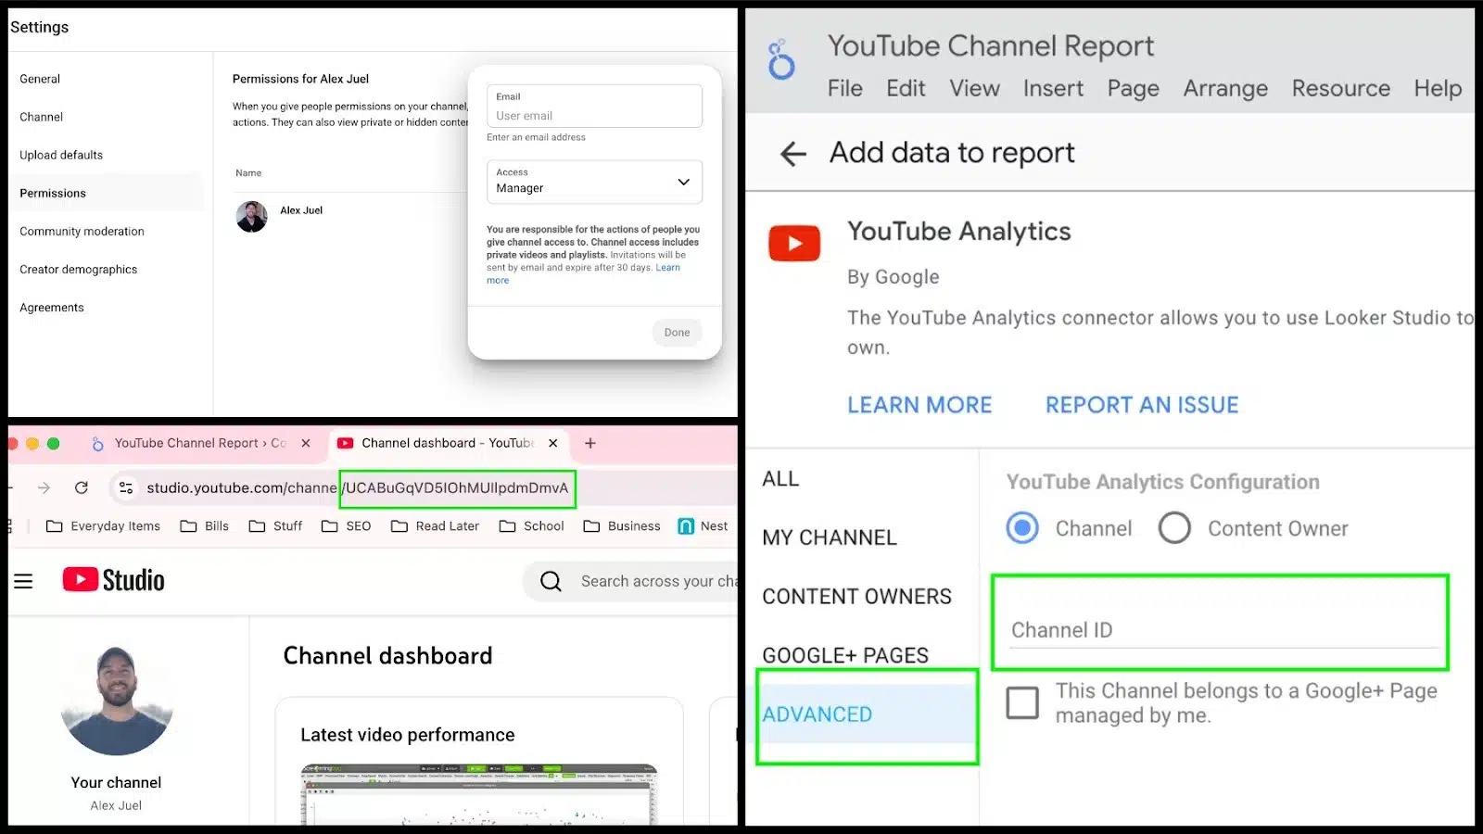Select the GOOGLE+ PAGES tab
Viewport: 1483px width, 834px height.
845,655
